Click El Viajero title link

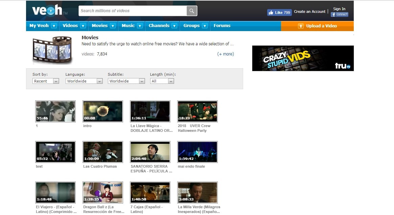(x=56, y=209)
